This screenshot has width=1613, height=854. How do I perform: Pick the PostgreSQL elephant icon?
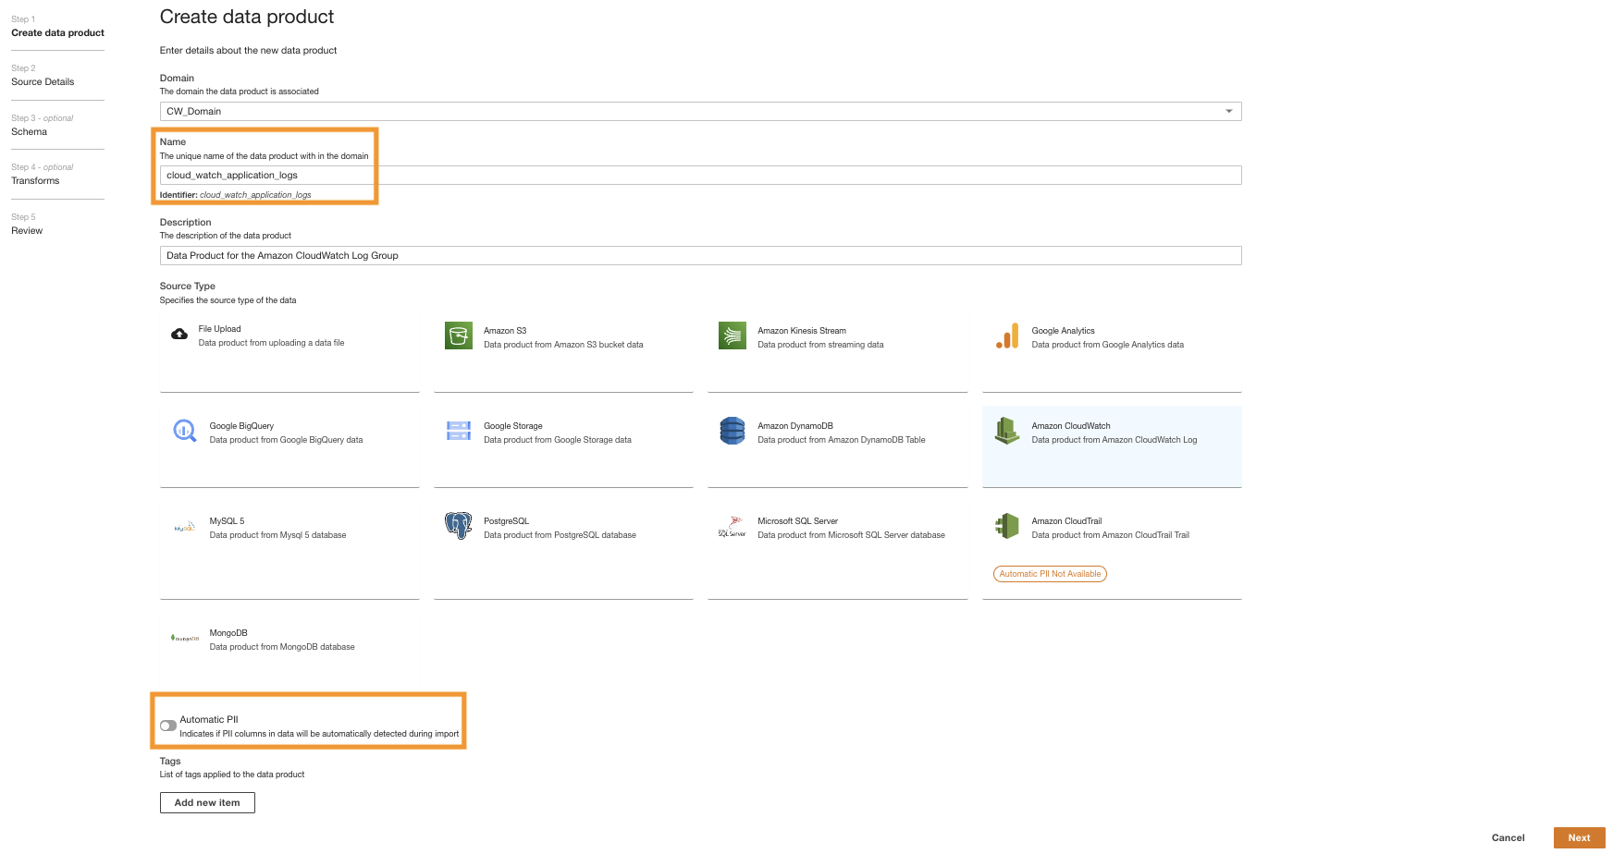pos(459,526)
